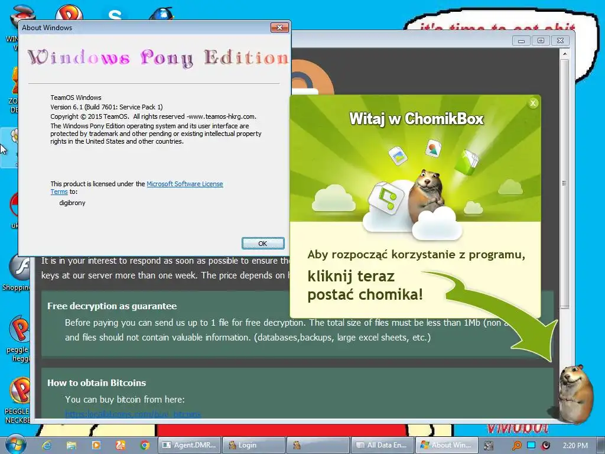Launch UC Browser from the taskbar
Image resolution: width=605 pixels, height=454 pixels.
pyautogui.click(x=121, y=445)
